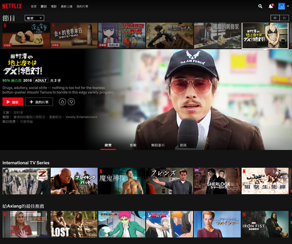Open High Score Girl anime thumbnail
Image resolution: width=292 pixels, height=244 pixels.
[122, 36]
